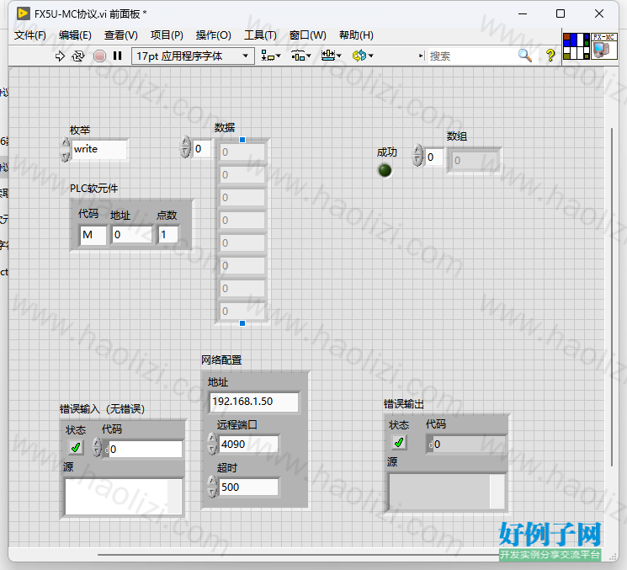Image resolution: width=627 pixels, height=570 pixels.
Task: Click the 远程端口 value 4090
Action: pyautogui.click(x=248, y=445)
